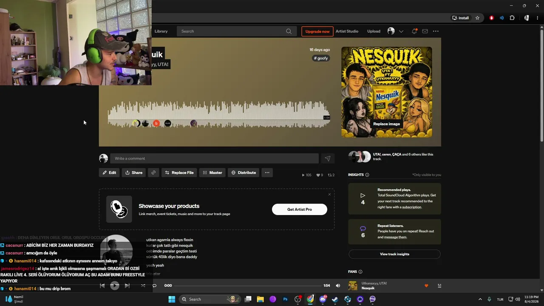This screenshot has width=544, height=306.
Task: Send the comment with the paper plane
Action: coord(328,159)
